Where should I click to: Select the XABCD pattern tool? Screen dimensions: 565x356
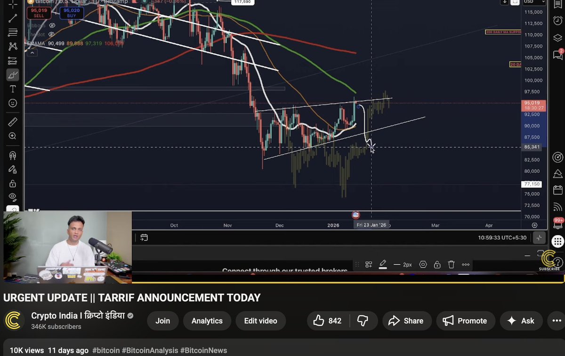pos(13,46)
